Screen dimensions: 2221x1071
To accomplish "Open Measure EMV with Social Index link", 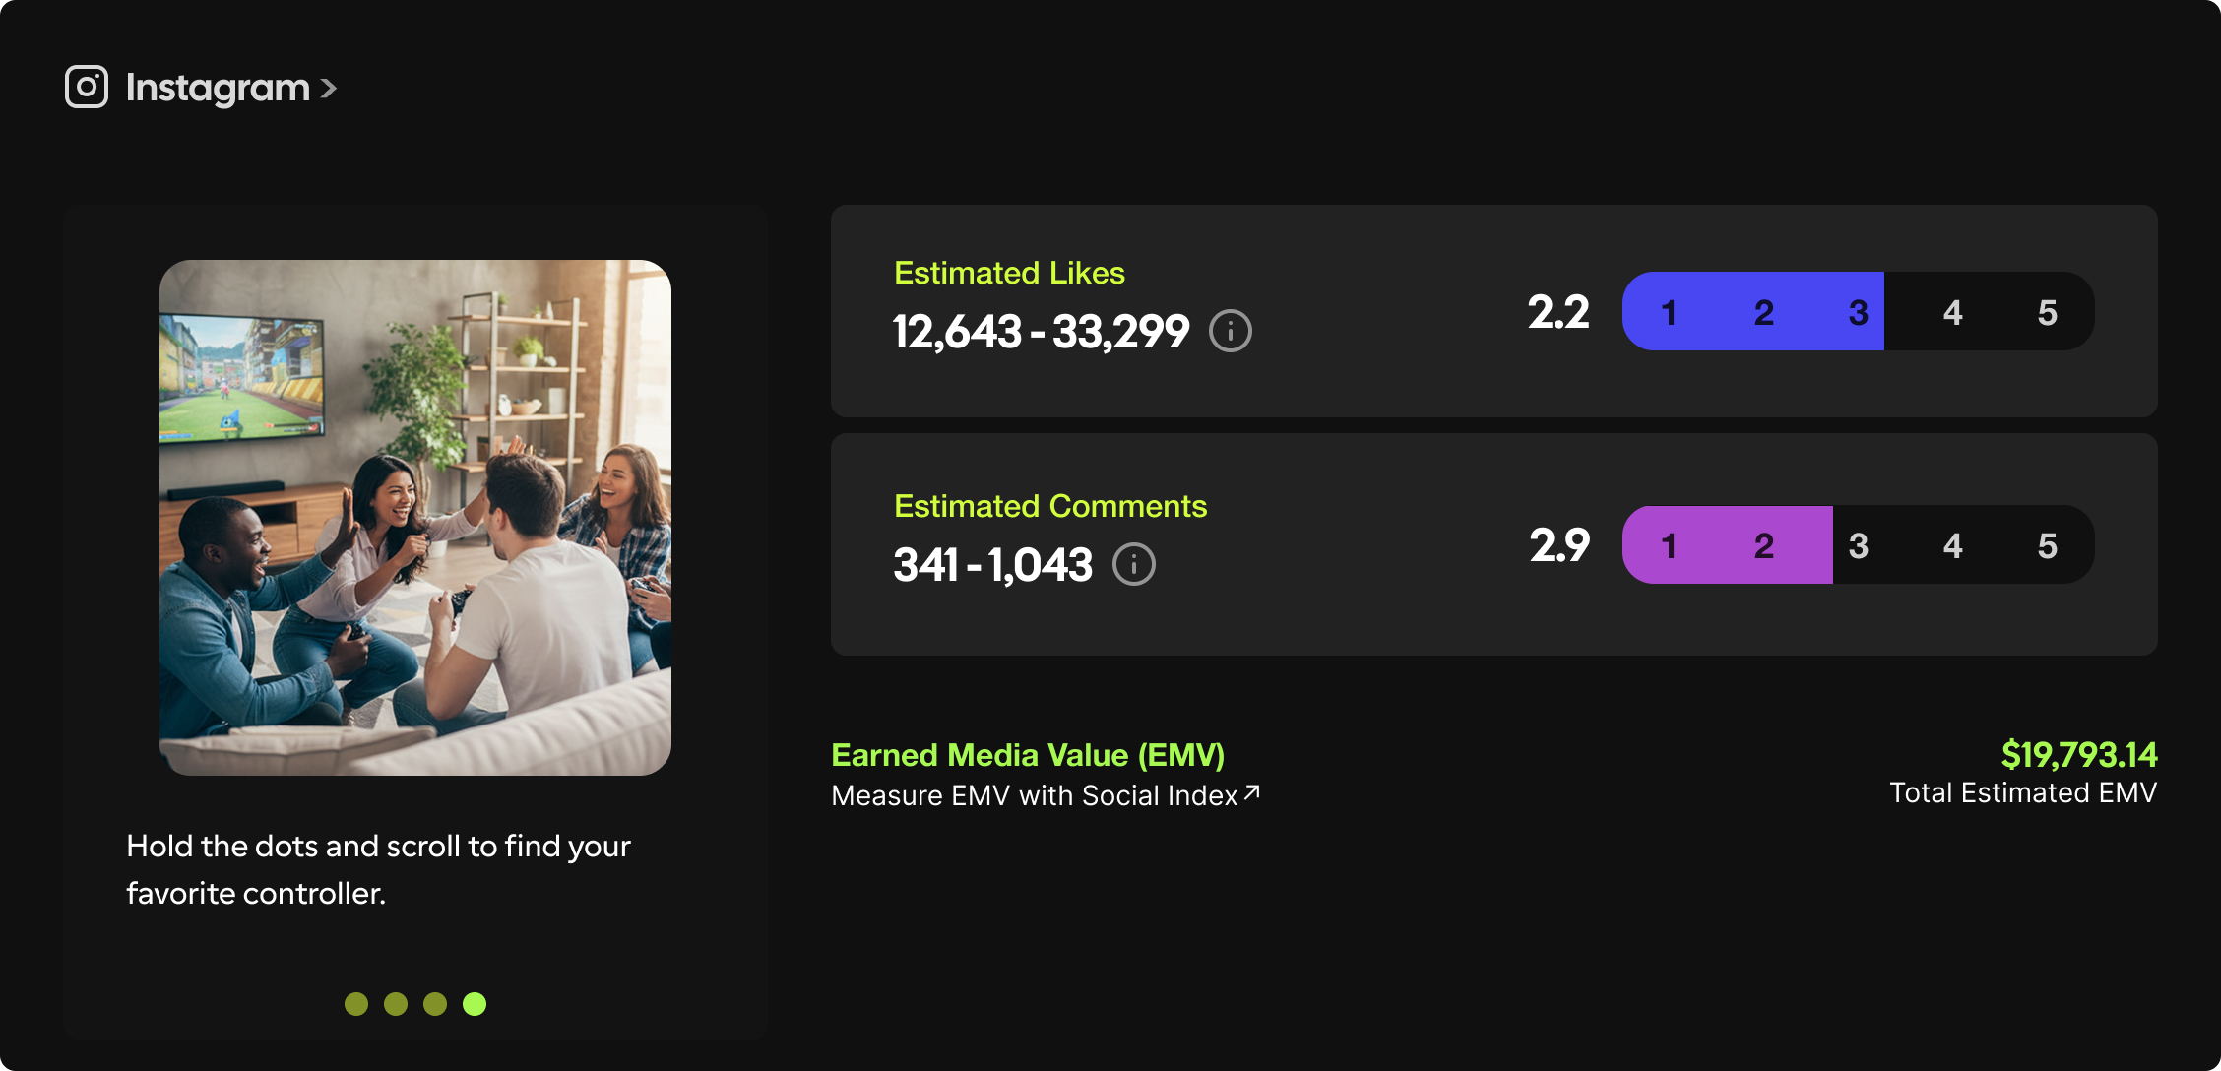I will coord(1034,795).
